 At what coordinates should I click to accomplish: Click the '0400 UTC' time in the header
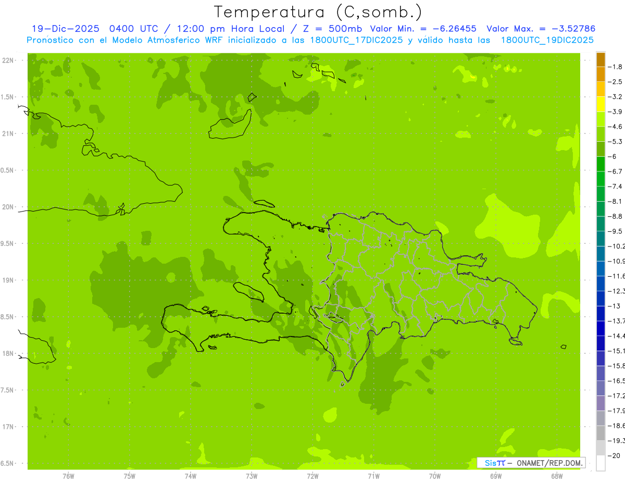click(134, 29)
